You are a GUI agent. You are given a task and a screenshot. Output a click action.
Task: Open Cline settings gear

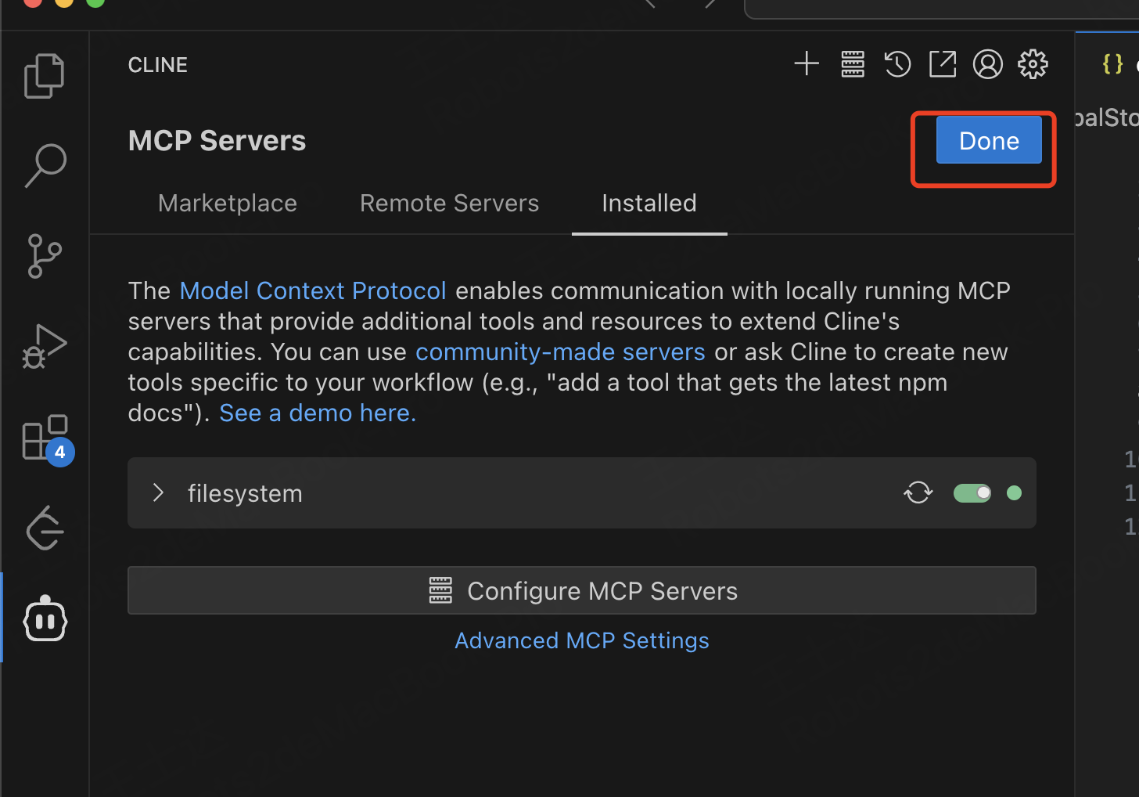(x=1033, y=64)
